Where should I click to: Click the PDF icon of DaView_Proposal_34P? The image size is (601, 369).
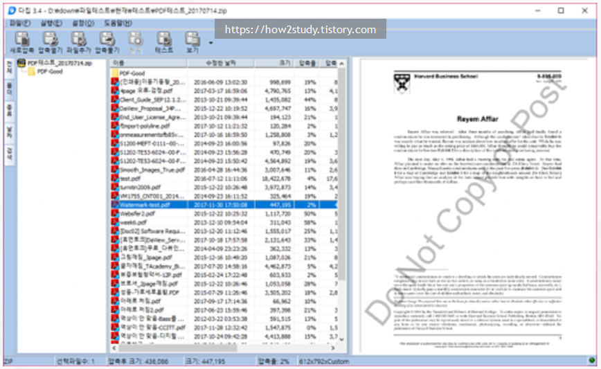(115, 109)
